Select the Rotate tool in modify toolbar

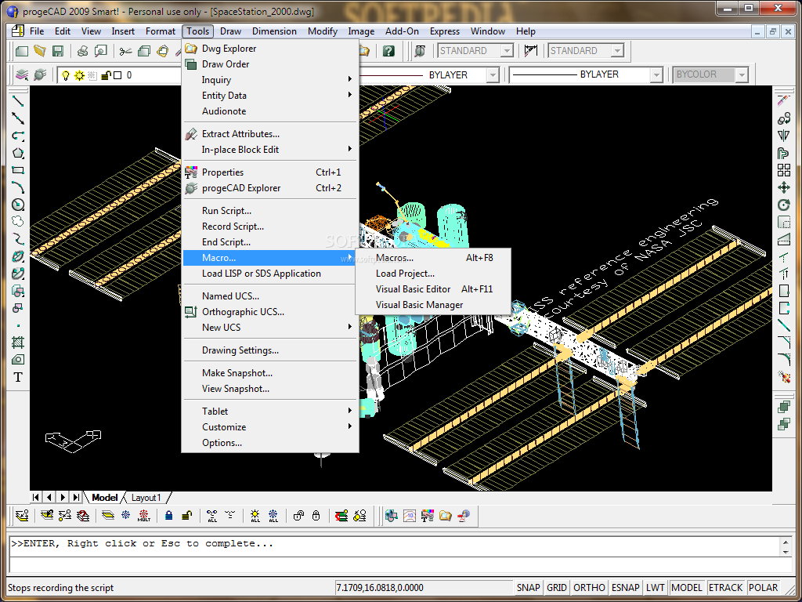tap(783, 205)
